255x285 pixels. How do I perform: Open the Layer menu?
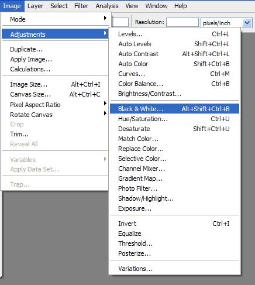(35, 6)
